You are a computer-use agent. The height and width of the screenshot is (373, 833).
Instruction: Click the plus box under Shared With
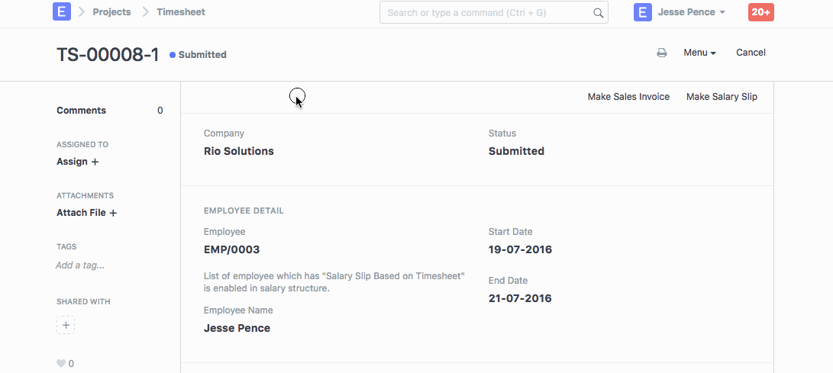click(66, 326)
